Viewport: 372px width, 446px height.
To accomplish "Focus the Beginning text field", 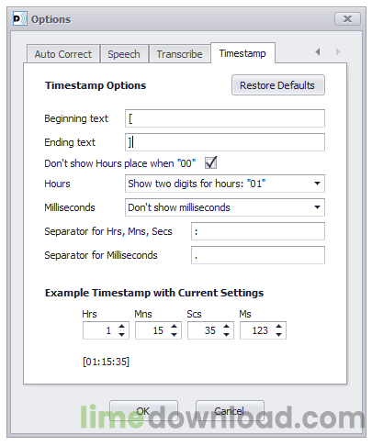I will (225, 118).
